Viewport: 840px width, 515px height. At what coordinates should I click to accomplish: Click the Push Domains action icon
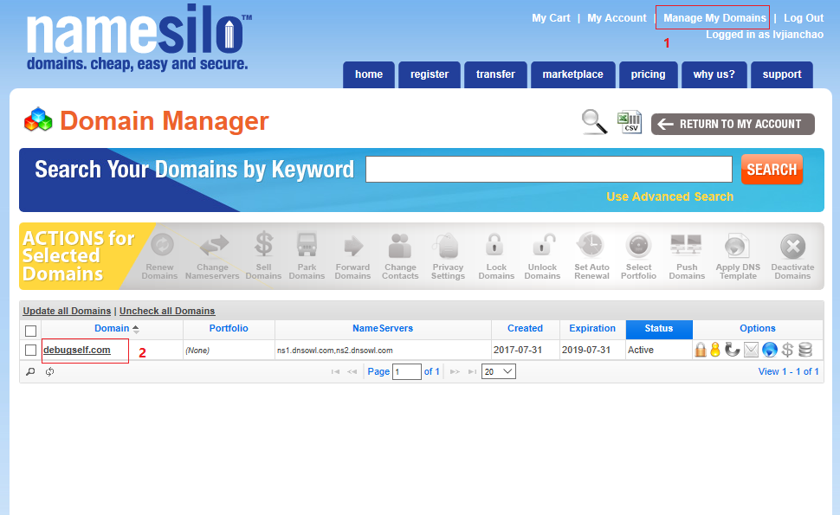coord(686,245)
